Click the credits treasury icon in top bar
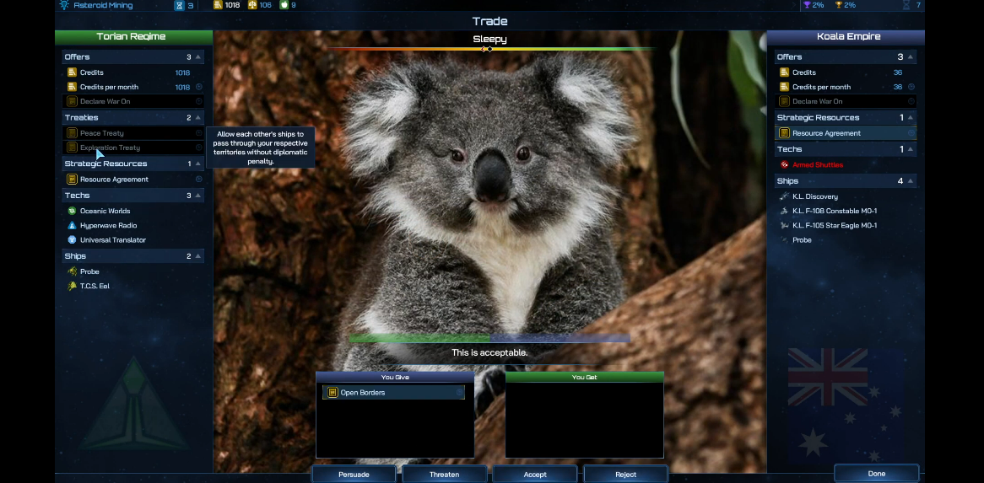This screenshot has height=483, width=984. pyautogui.click(x=217, y=5)
